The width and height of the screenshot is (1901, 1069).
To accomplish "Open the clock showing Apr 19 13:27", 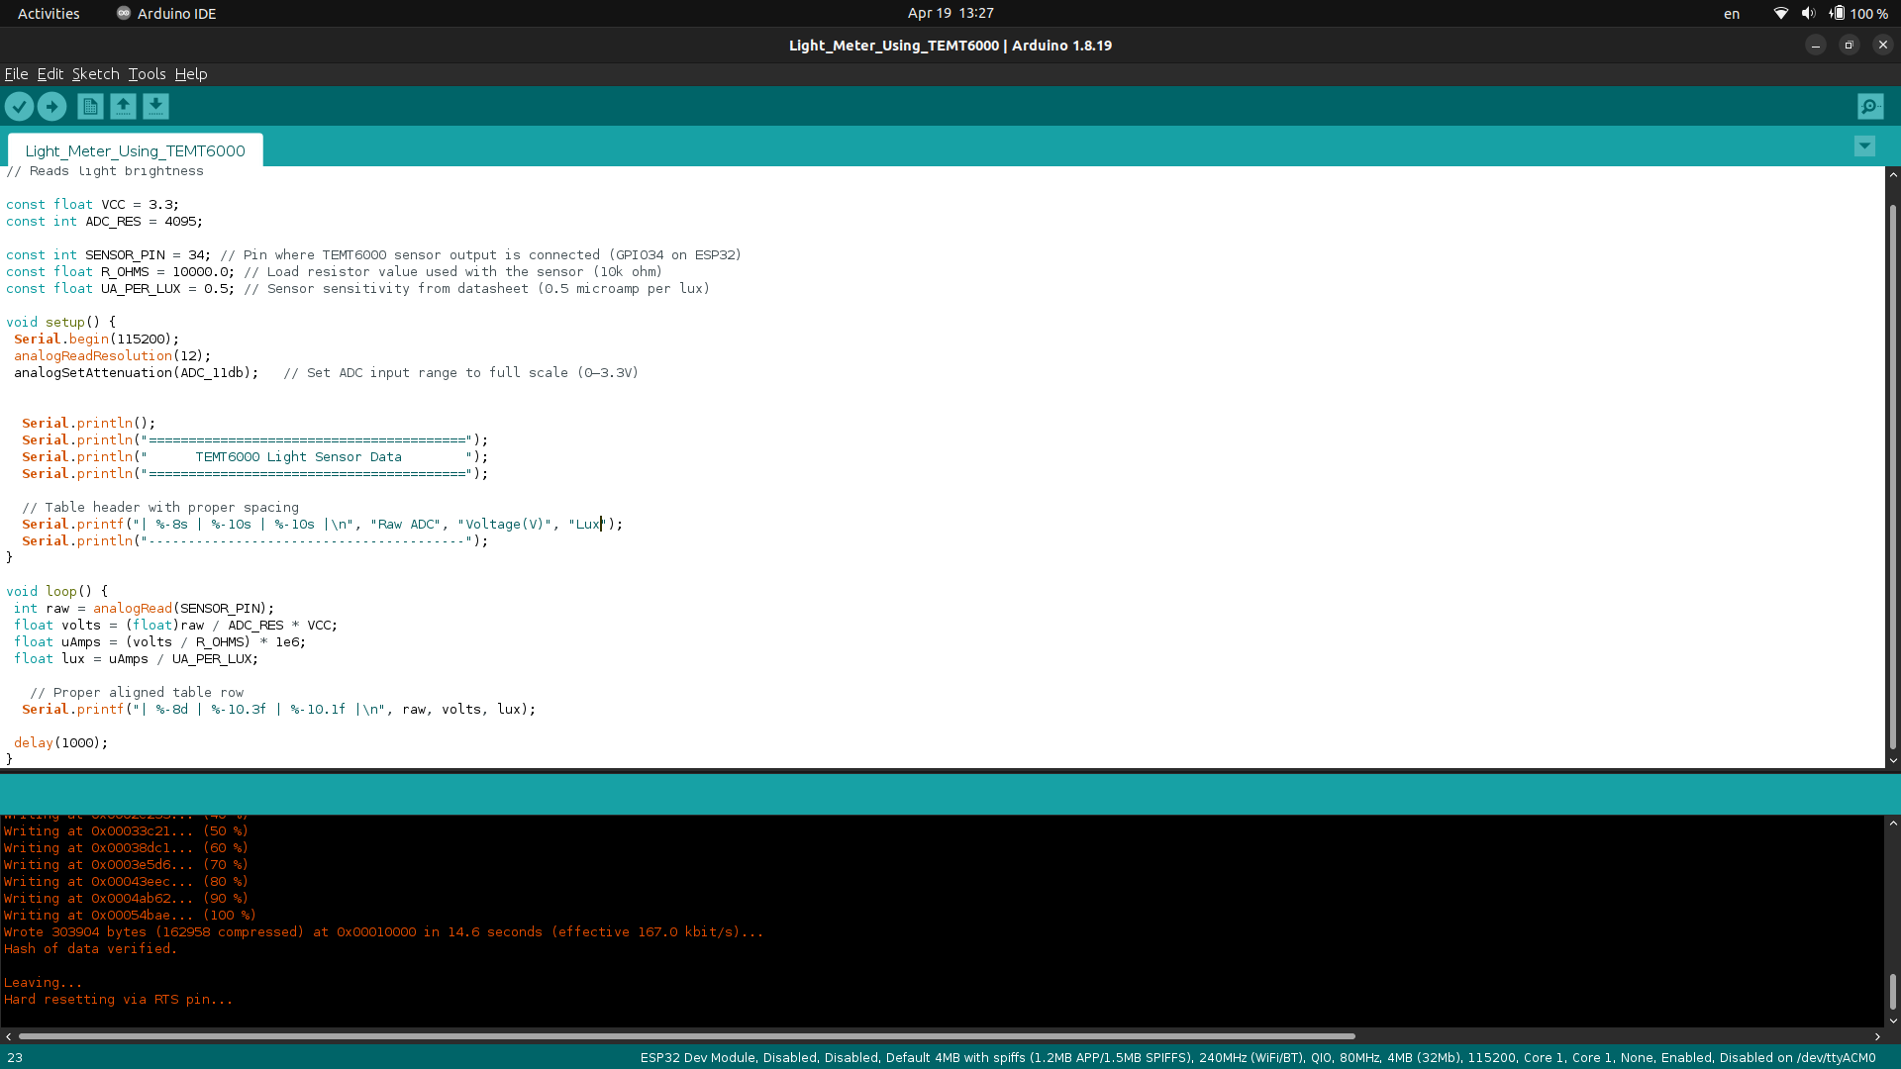I will [950, 13].
